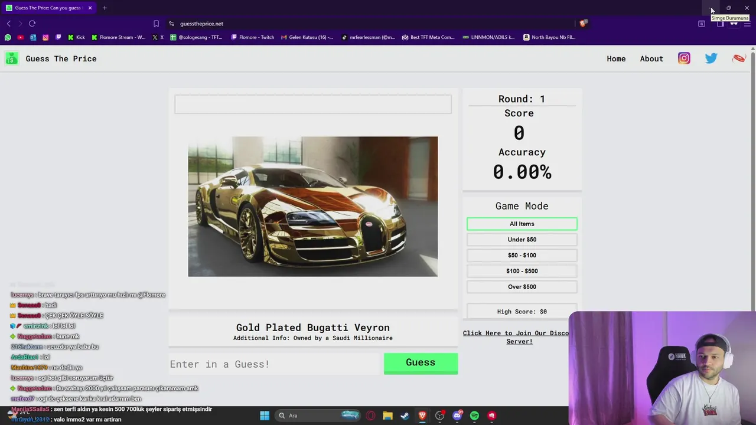This screenshot has width=756, height=425.
Task: Submit answer with the green Guess button
Action: (421, 363)
